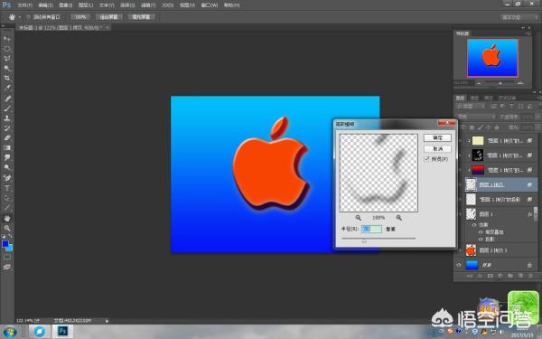The height and width of the screenshot is (339, 542).
Task: Click 确定 in the Gaussian Blur dialog
Action: tap(437, 137)
